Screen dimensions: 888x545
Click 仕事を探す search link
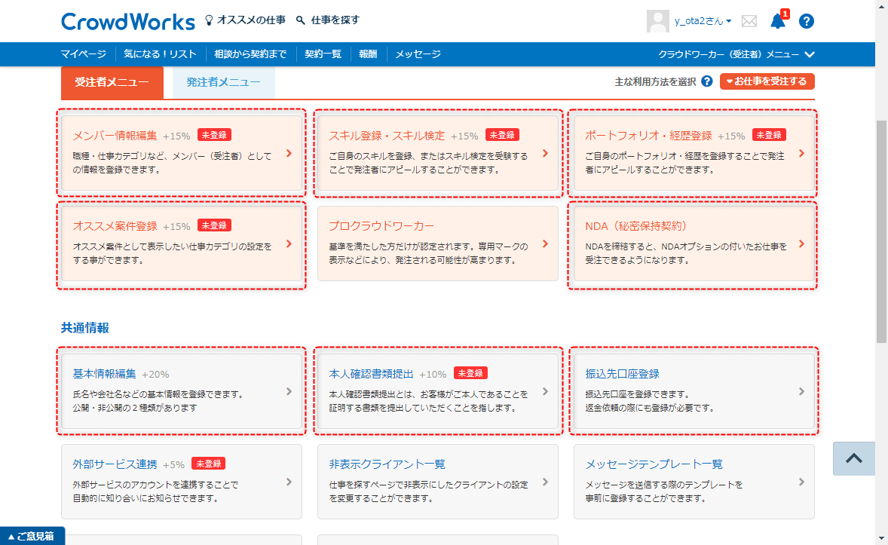click(x=328, y=20)
